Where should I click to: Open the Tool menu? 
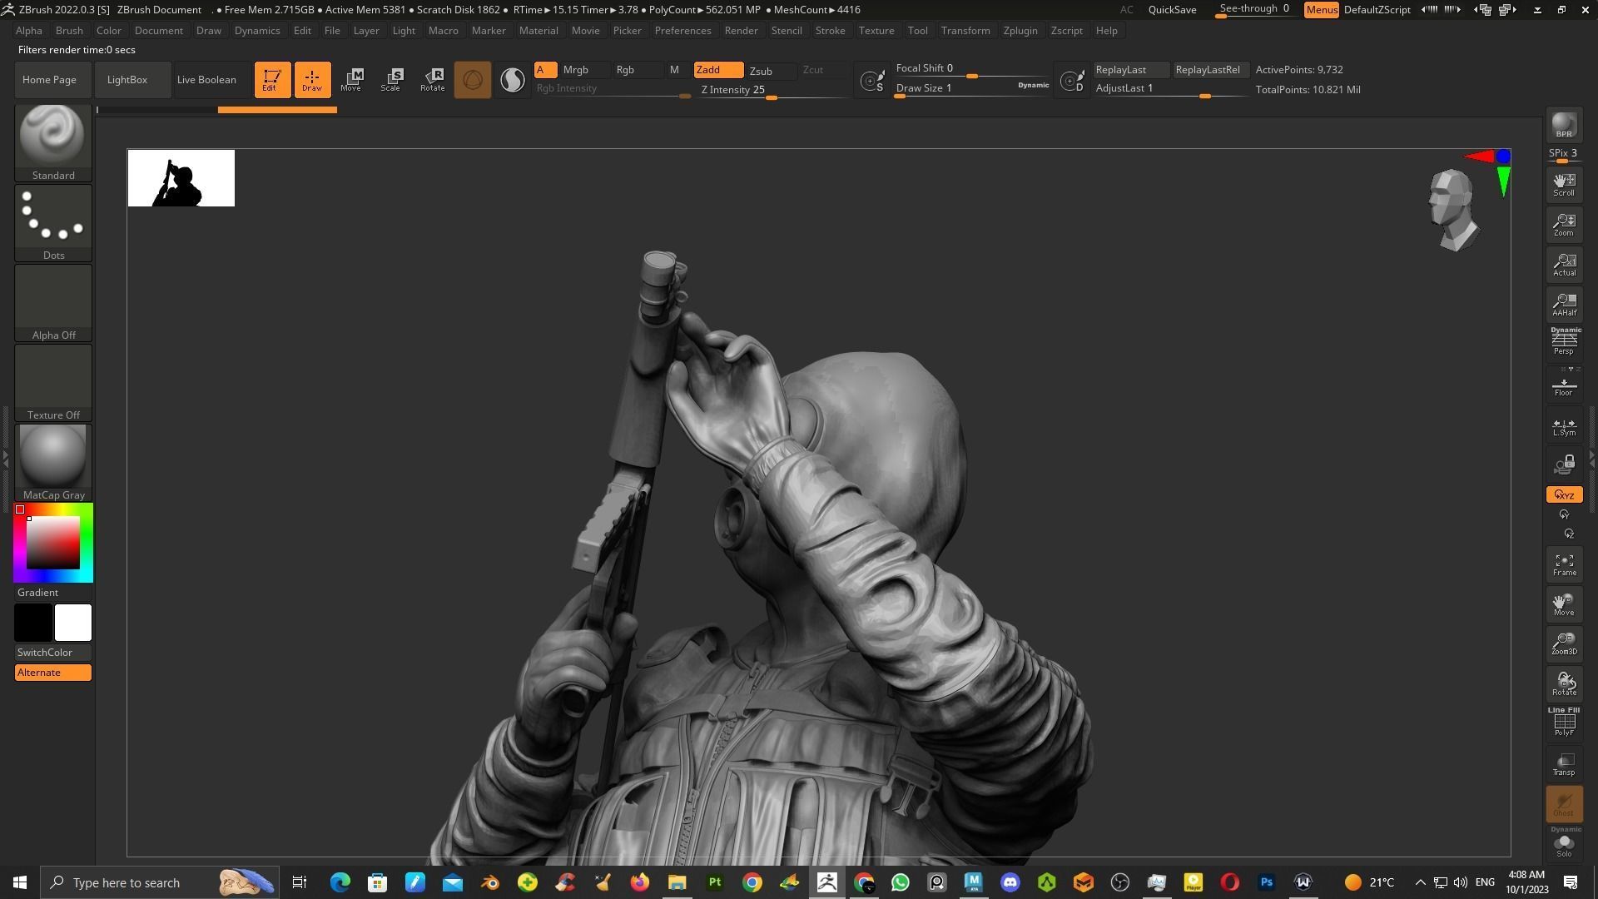(x=917, y=31)
